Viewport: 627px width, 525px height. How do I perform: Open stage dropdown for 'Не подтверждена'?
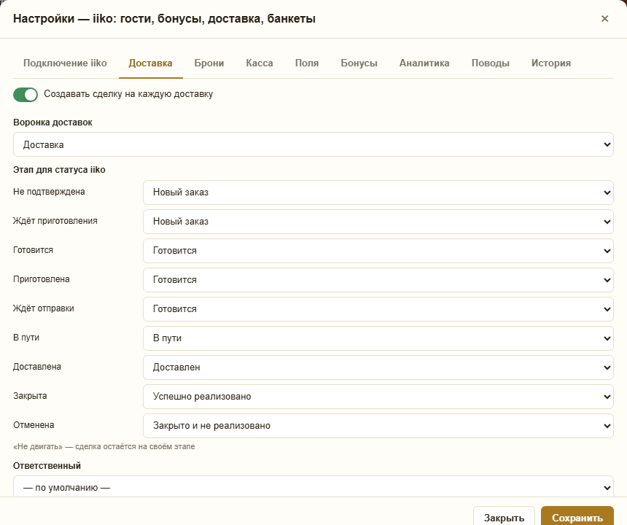point(378,192)
